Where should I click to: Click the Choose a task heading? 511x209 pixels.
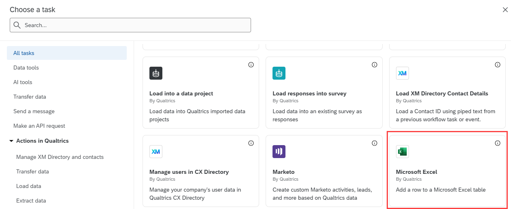32,10
